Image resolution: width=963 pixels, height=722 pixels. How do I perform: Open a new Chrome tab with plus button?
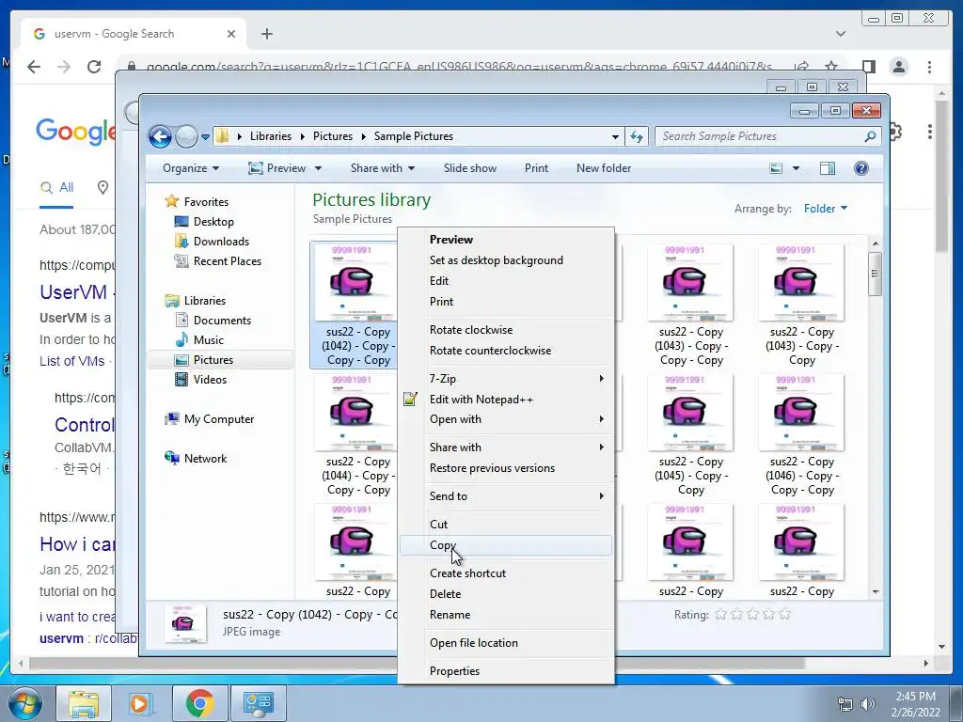[x=266, y=34]
